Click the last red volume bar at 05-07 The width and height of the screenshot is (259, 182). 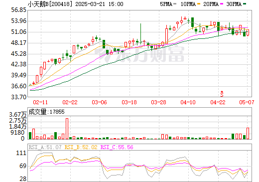point(248,134)
